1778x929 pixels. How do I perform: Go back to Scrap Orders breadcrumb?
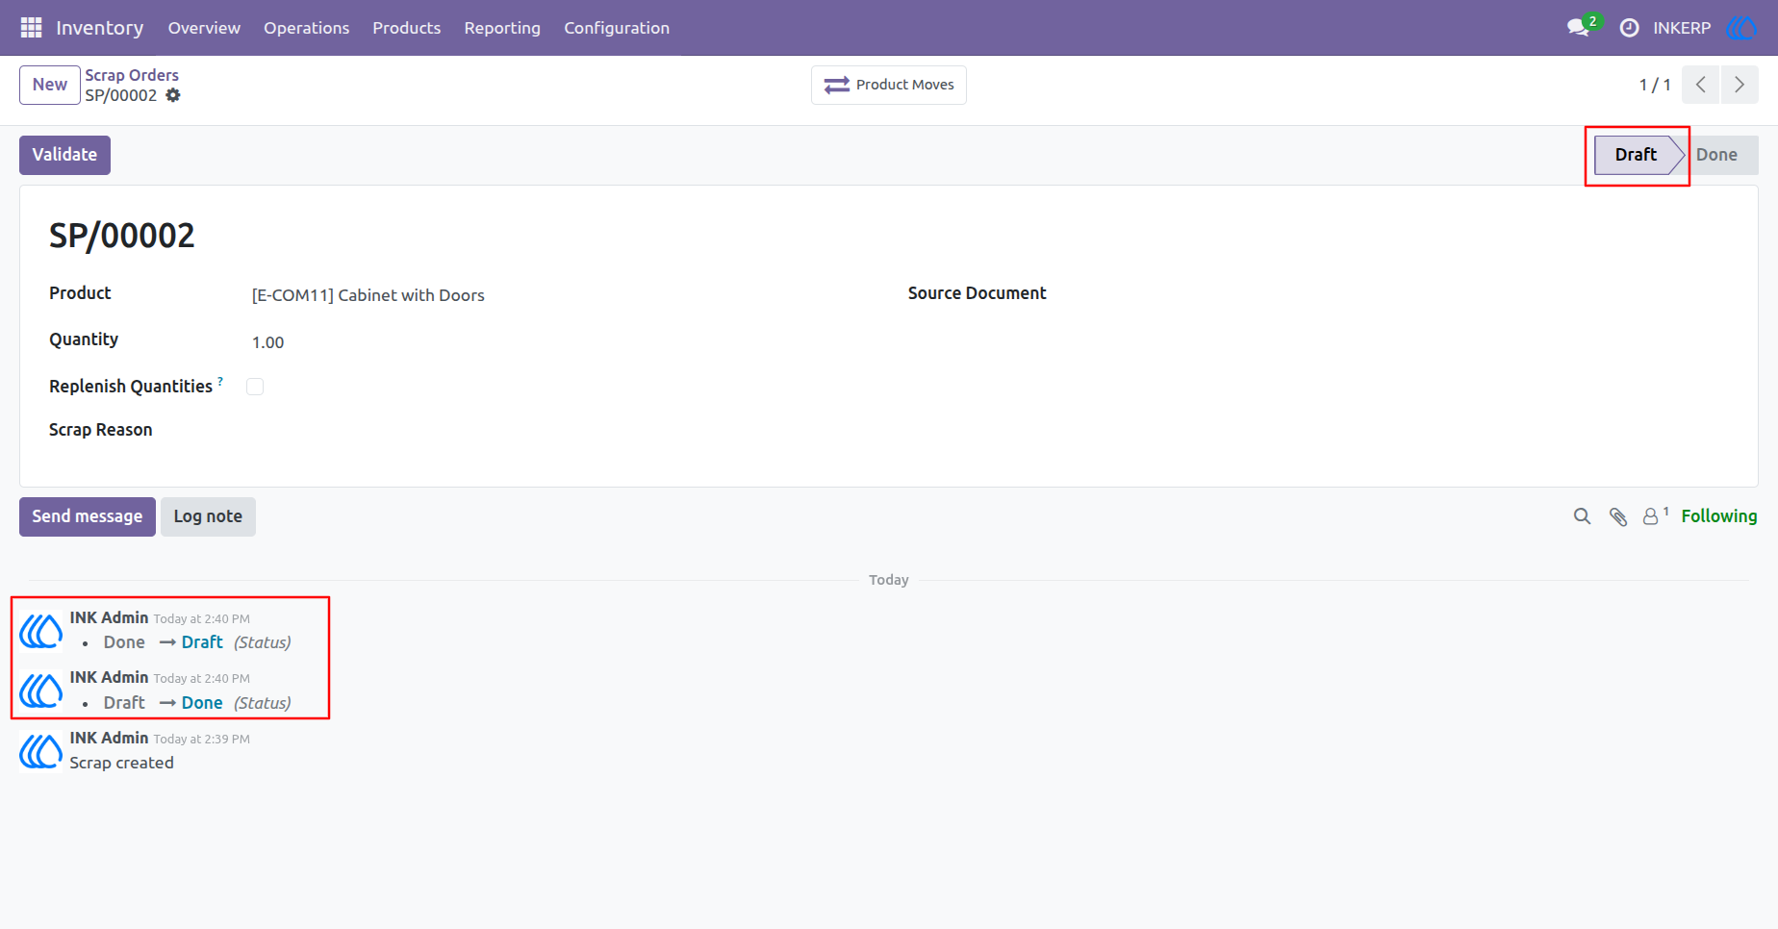(132, 75)
